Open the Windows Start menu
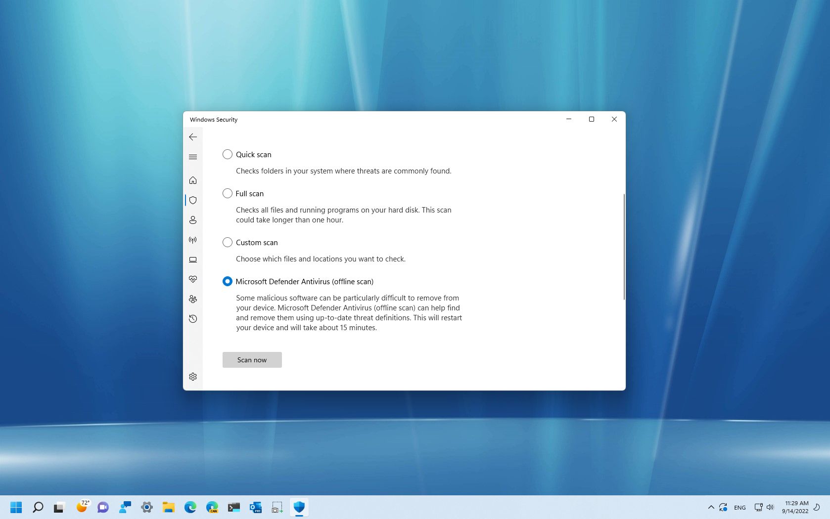 pyautogui.click(x=16, y=507)
